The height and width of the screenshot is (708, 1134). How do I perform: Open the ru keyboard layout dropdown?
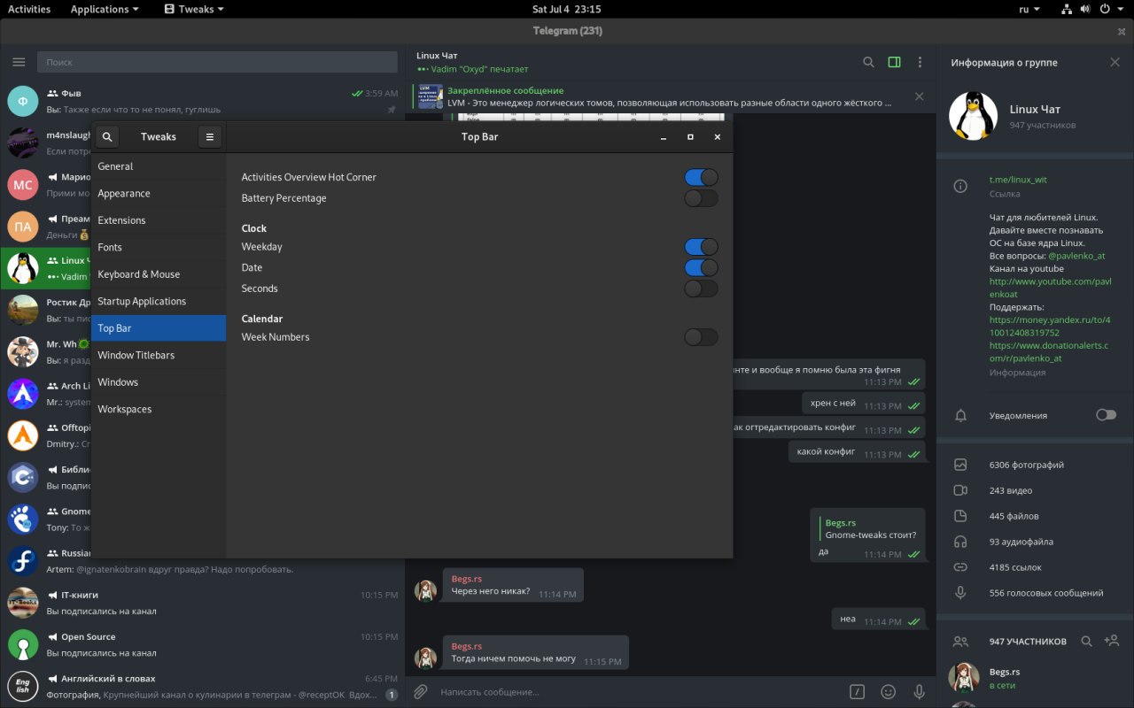pos(1029,9)
